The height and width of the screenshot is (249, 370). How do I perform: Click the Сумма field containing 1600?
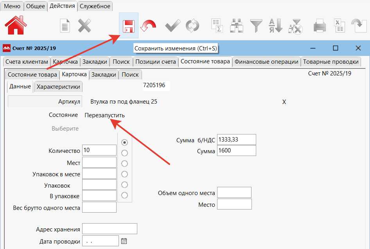(236, 151)
